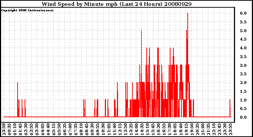The image size is (253, 137).
Task: Click the 05:15 time axis label
Action: click(54, 129)
